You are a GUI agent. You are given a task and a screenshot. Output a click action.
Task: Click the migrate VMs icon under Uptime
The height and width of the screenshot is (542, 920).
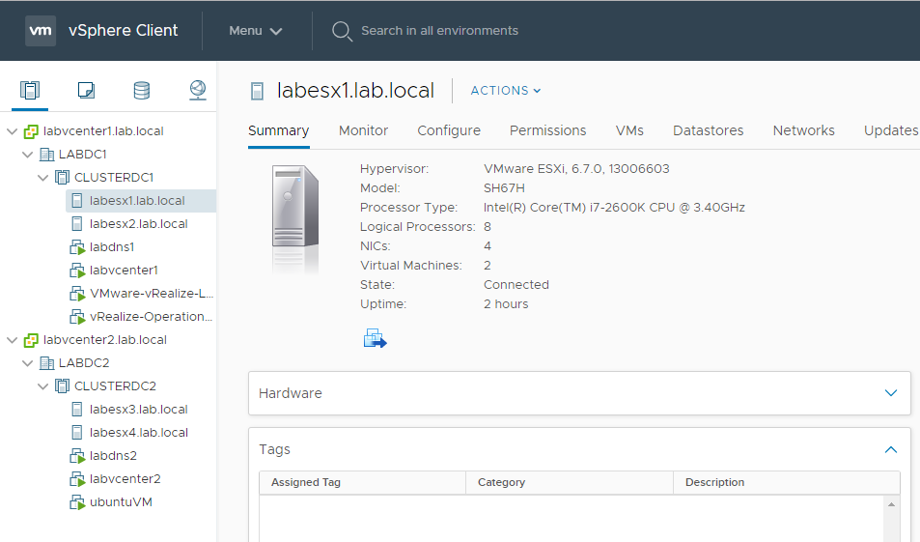375,338
